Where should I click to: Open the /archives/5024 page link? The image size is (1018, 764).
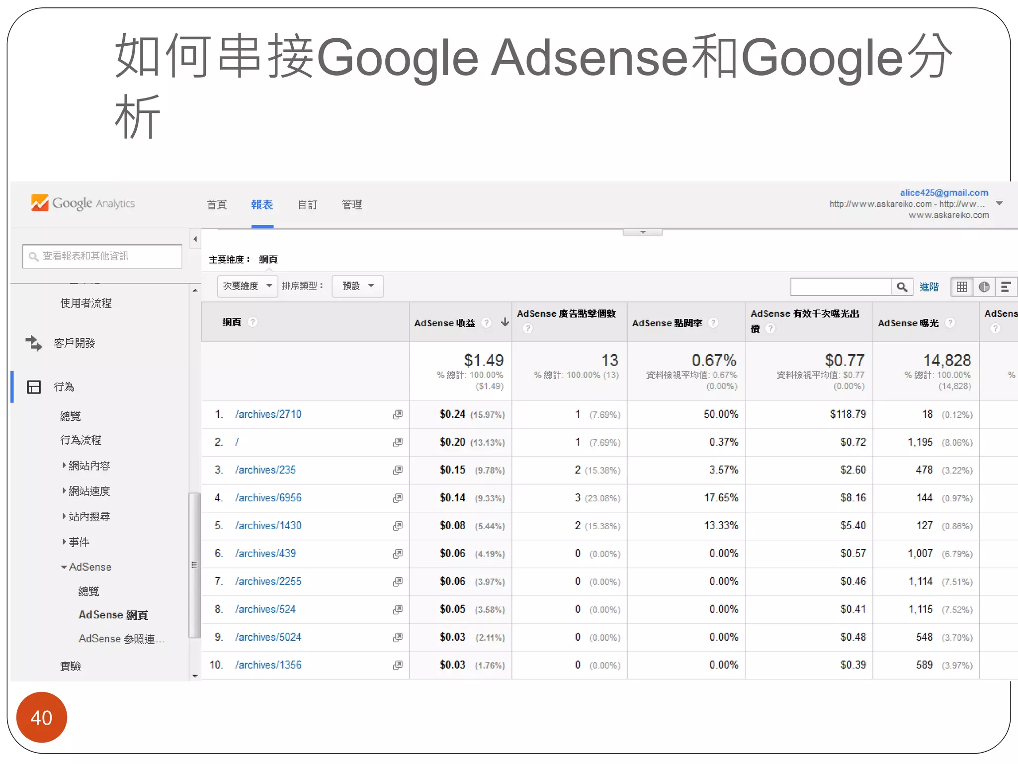click(x=268, y=637)
